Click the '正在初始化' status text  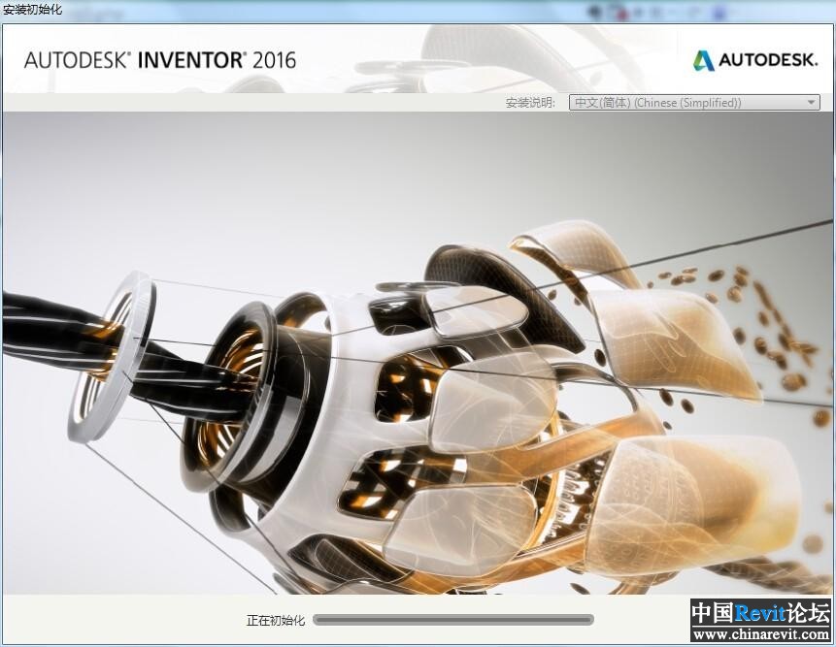(x=276, y=620)
